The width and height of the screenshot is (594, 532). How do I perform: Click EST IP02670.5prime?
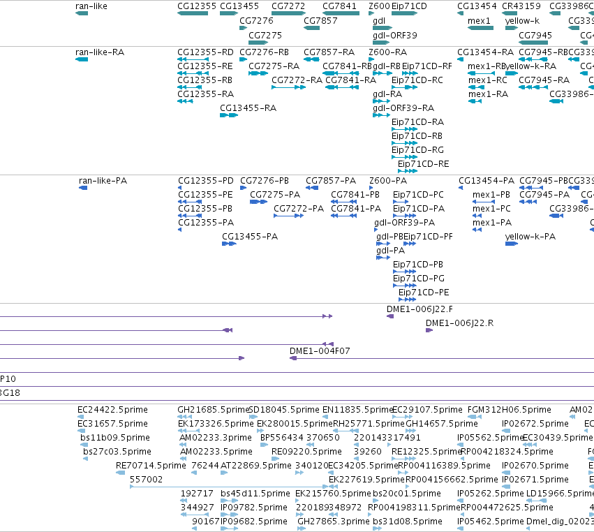535,466
